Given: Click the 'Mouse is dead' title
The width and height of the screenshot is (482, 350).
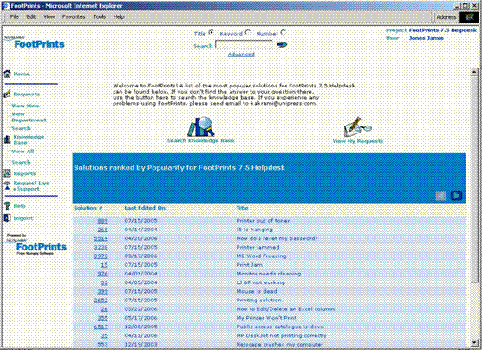Looking at the screenshot, I should tap(257, 291).
